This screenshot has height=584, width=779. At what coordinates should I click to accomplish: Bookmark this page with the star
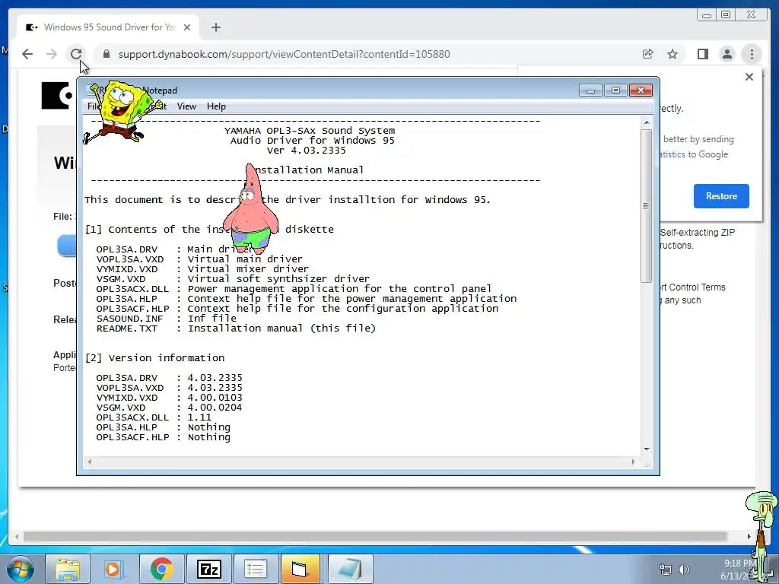coord(672,54)
